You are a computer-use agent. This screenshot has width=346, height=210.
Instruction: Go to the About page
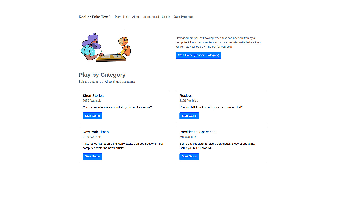pos(136,17)
